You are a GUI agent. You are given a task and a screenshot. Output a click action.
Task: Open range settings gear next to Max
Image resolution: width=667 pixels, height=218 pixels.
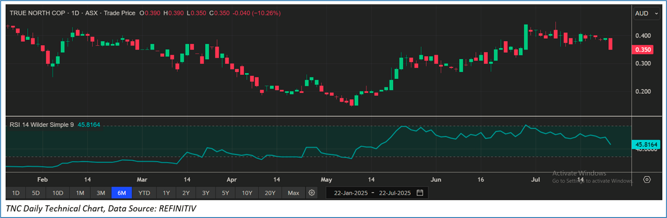(x=312, y=193)
